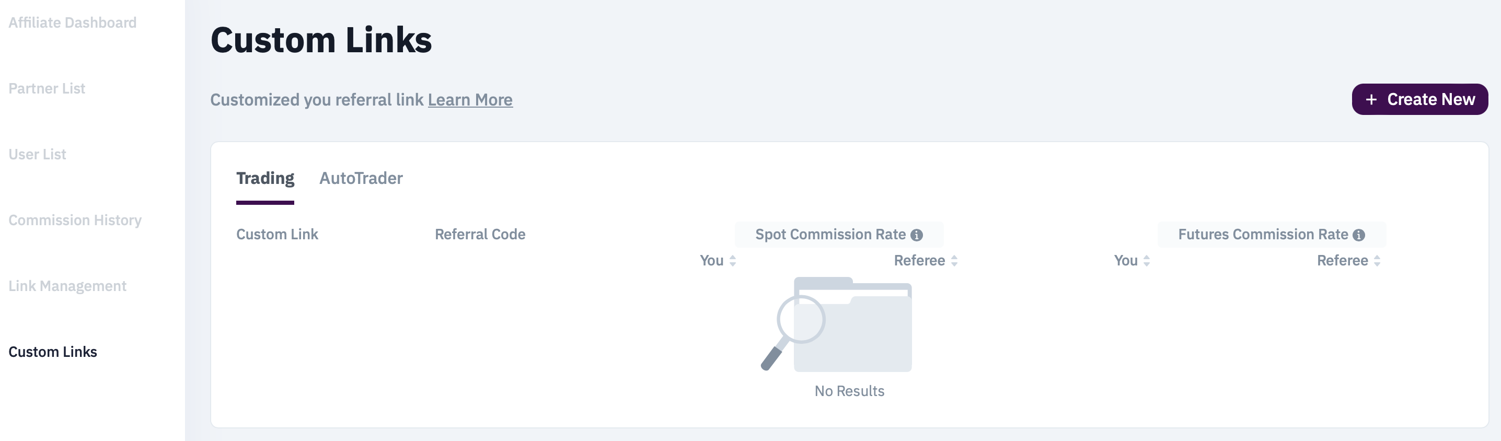Image resolution: width=1501 pixels, height=441 pixels.
Task: Open the Learn More link
Action: [x=470, y=100]
